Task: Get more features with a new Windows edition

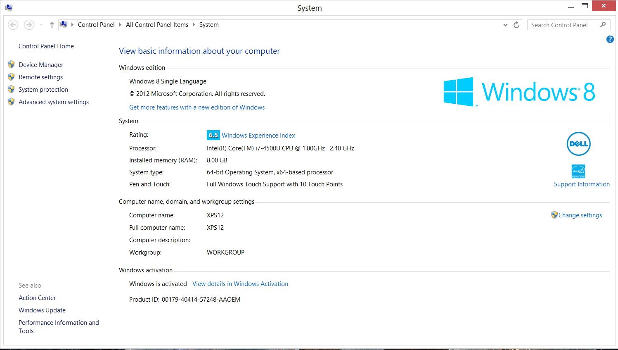Action: coord(197,107)
